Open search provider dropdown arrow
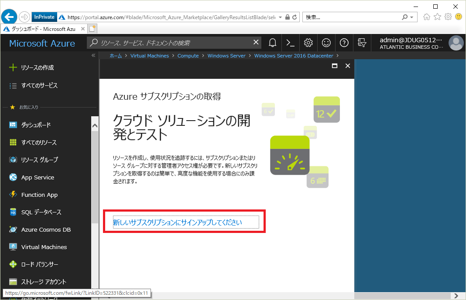The width and height of the screenshot is (466, 300). (x=412, y=17)
